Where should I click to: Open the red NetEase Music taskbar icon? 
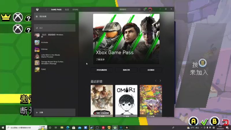point(103,128)
